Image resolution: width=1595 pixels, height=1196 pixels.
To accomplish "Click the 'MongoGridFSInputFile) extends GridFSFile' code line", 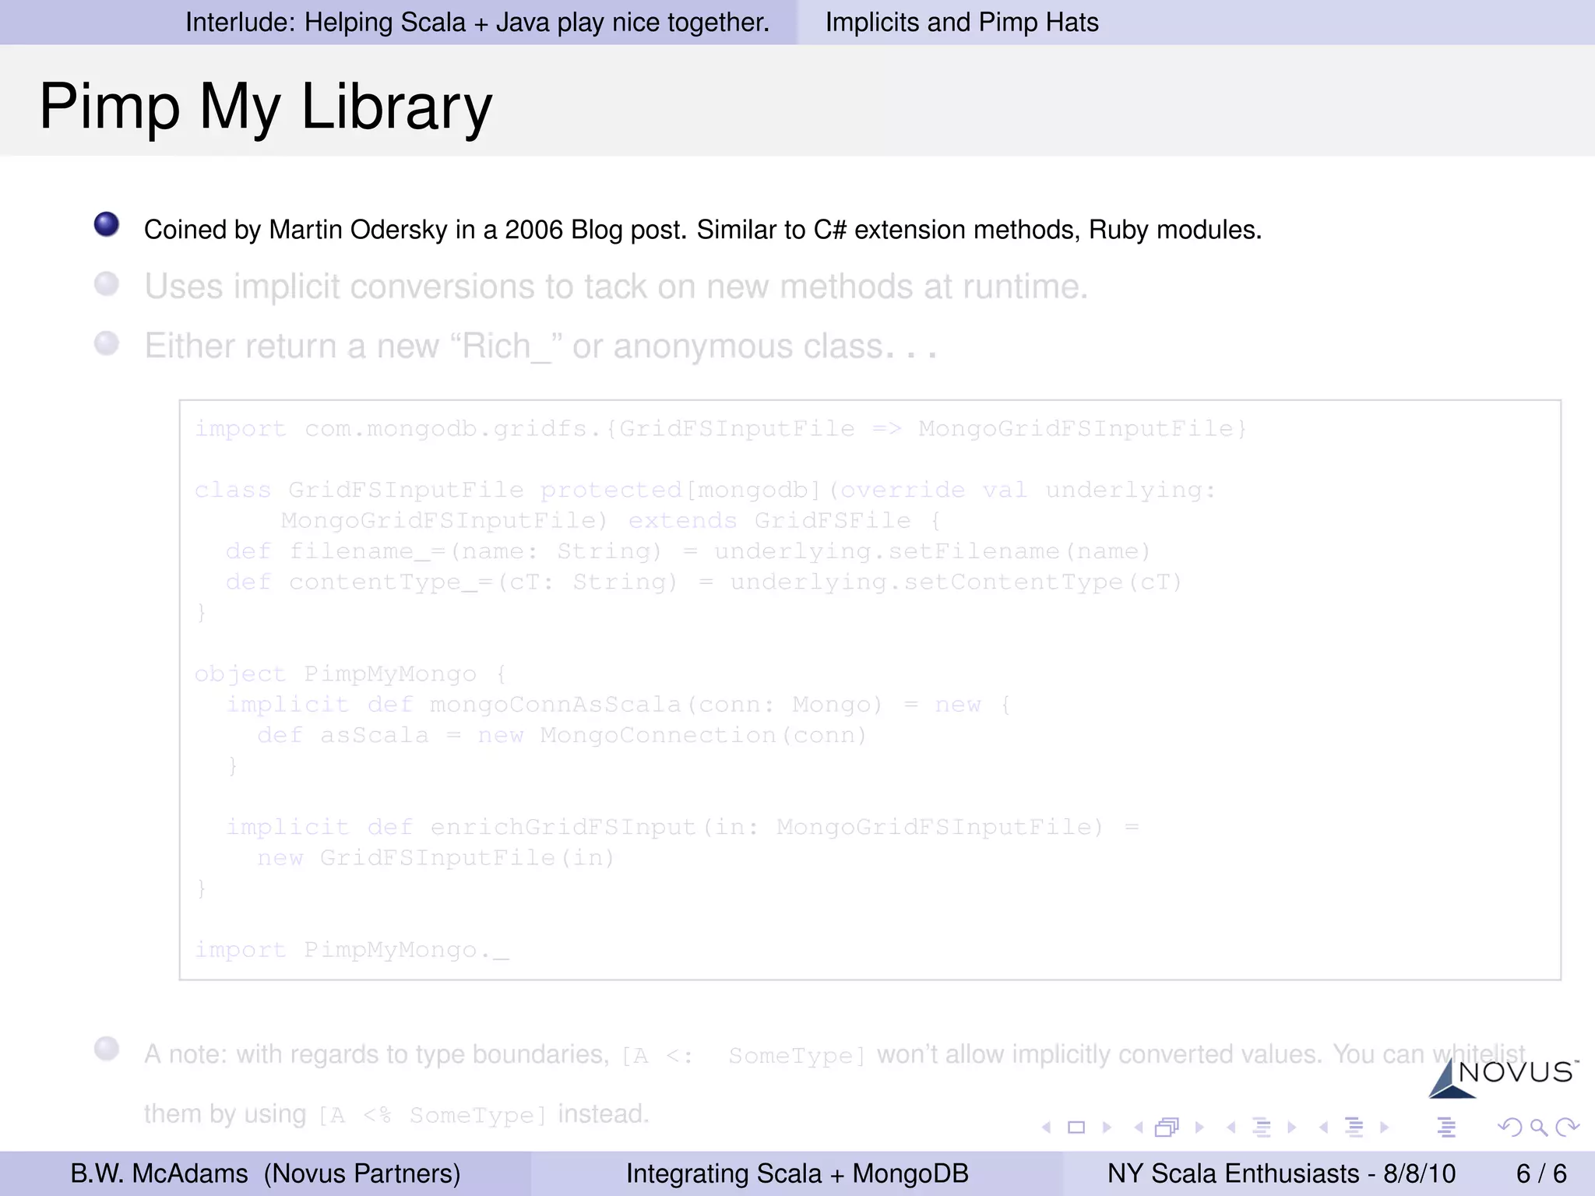I will point(611,521).
